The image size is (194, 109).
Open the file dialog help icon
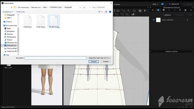(110, 12)
